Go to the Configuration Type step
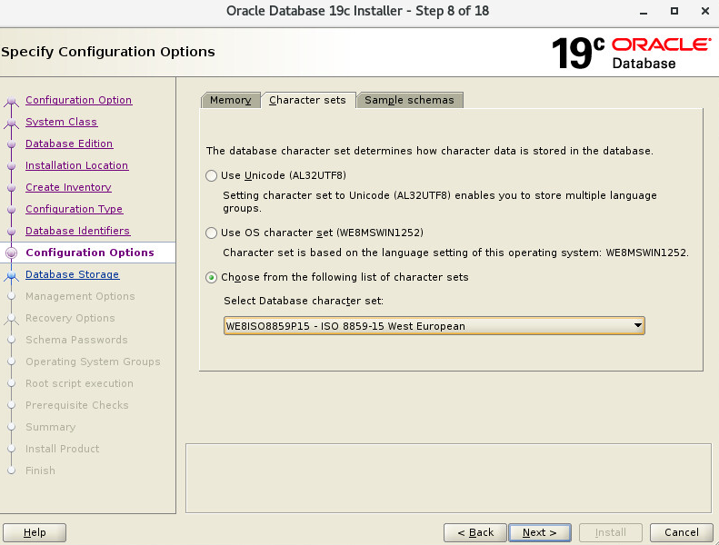The image size is (719, 545). point(75,209)
